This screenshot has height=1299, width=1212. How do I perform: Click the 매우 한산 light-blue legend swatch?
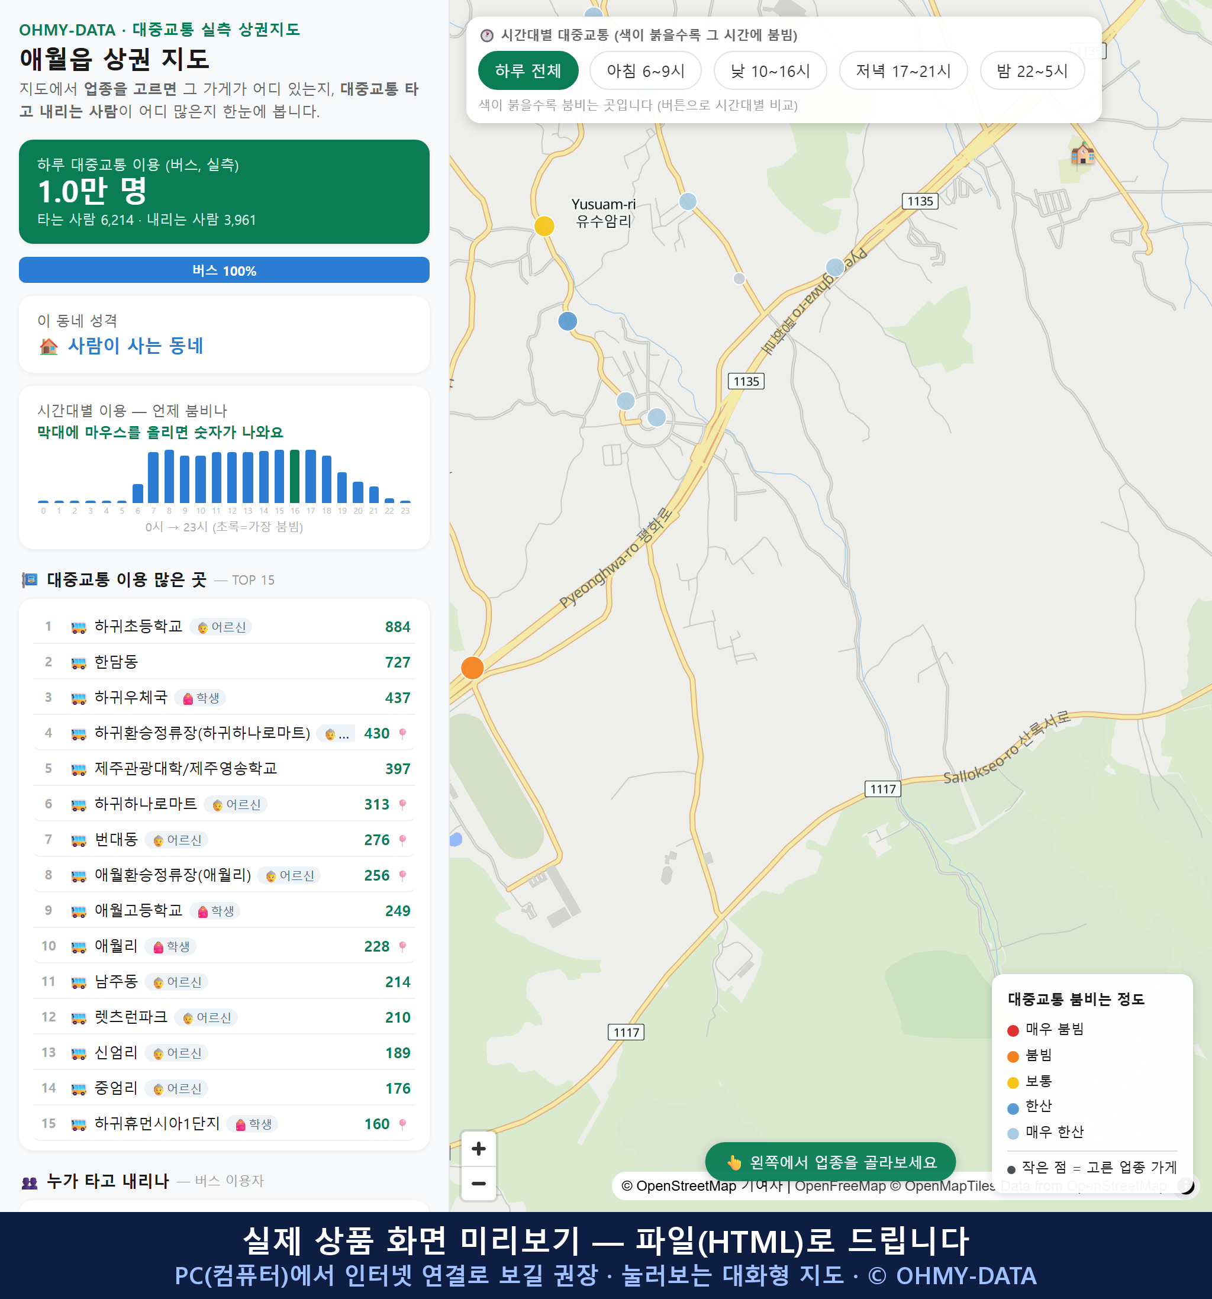click(x=1013, y=1134)
